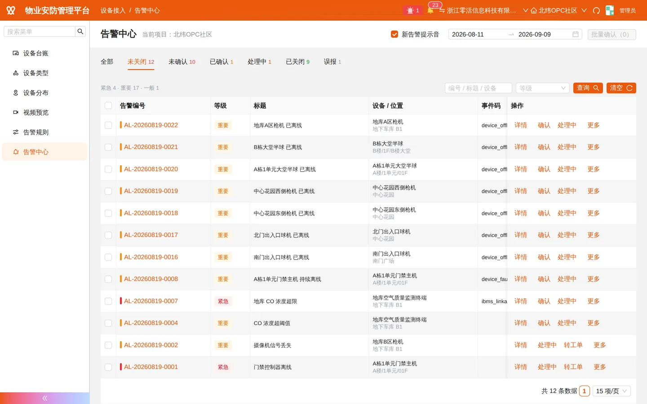This screenshot has width=647, height=404.
Task: Click the 清空 reset button
Action: coord(621,88)
